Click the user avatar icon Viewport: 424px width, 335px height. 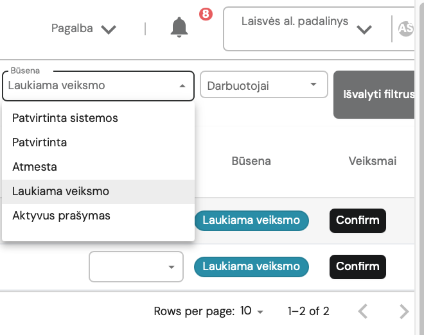click(406, 28)
